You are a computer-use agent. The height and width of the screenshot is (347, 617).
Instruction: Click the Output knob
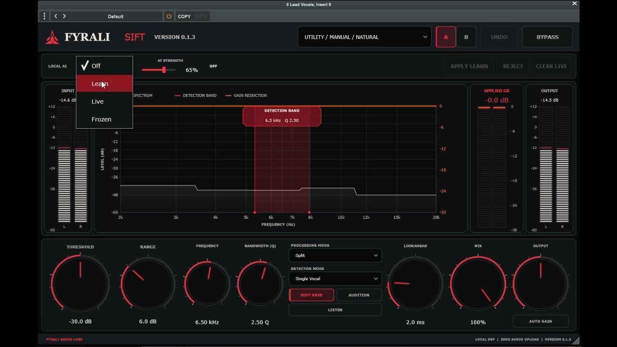pos(540,283)
